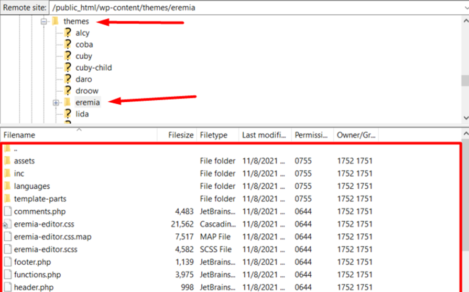Click the comments.php file icon
This screenshot has width=469, height=292.
7,211
